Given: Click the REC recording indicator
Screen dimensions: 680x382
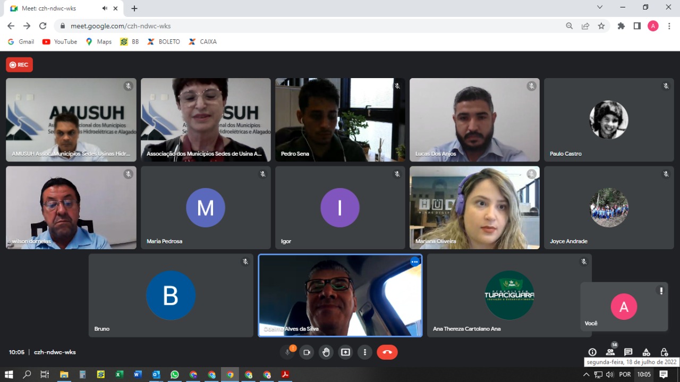Looking at the screenshot, I should tap(19, 65).
